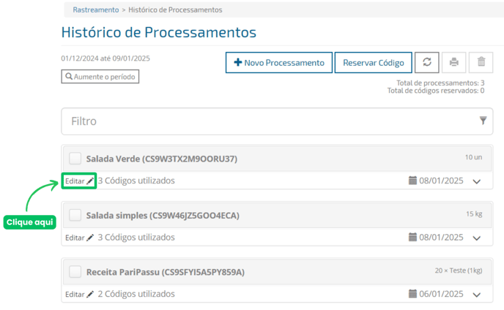Focus the Filtro input field
This screenshot has width=504, height=310.
264,121
